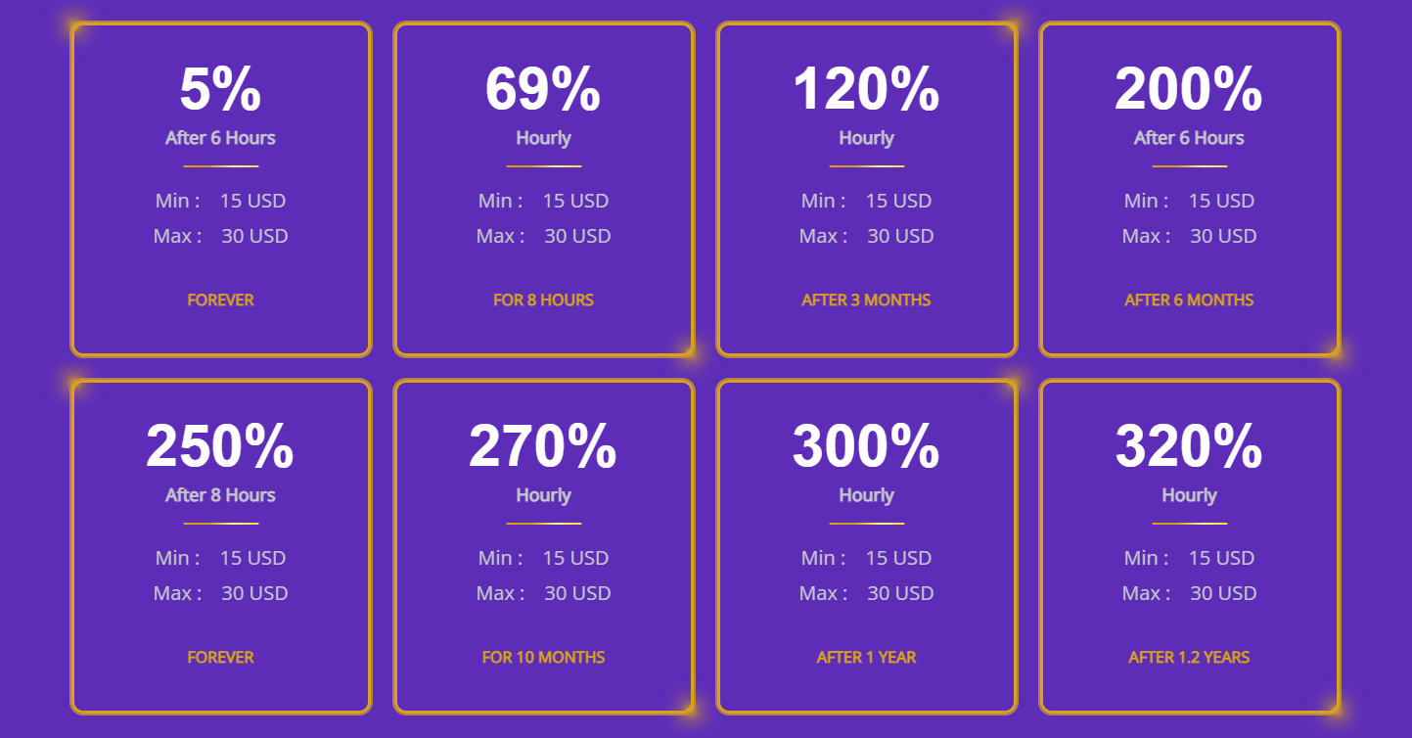1412x738 pixels.
Task: Select the 320% Hourly plan card
Action: [x=1189, y=546]
